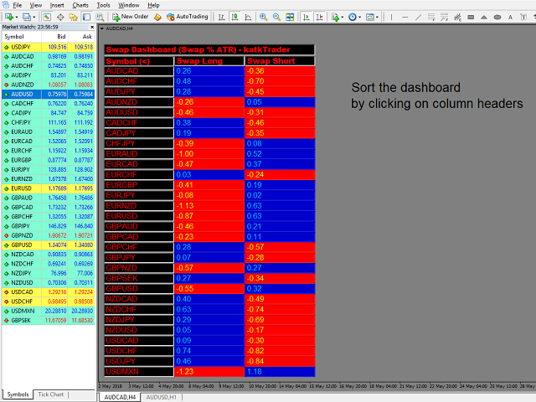
Task: Sort dashboard by Swap Long header
Action: point(209,61)
